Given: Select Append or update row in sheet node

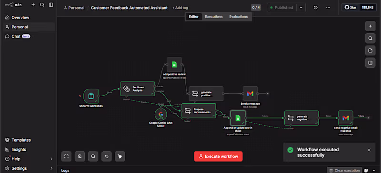Looking at the screenshot, I should 238,118.
